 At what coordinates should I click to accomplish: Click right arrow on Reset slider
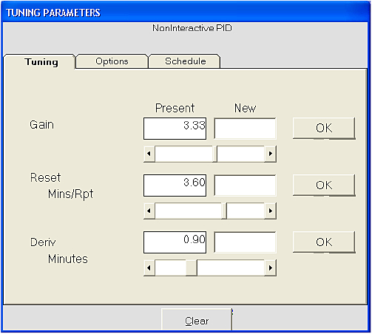pos(271,211)
